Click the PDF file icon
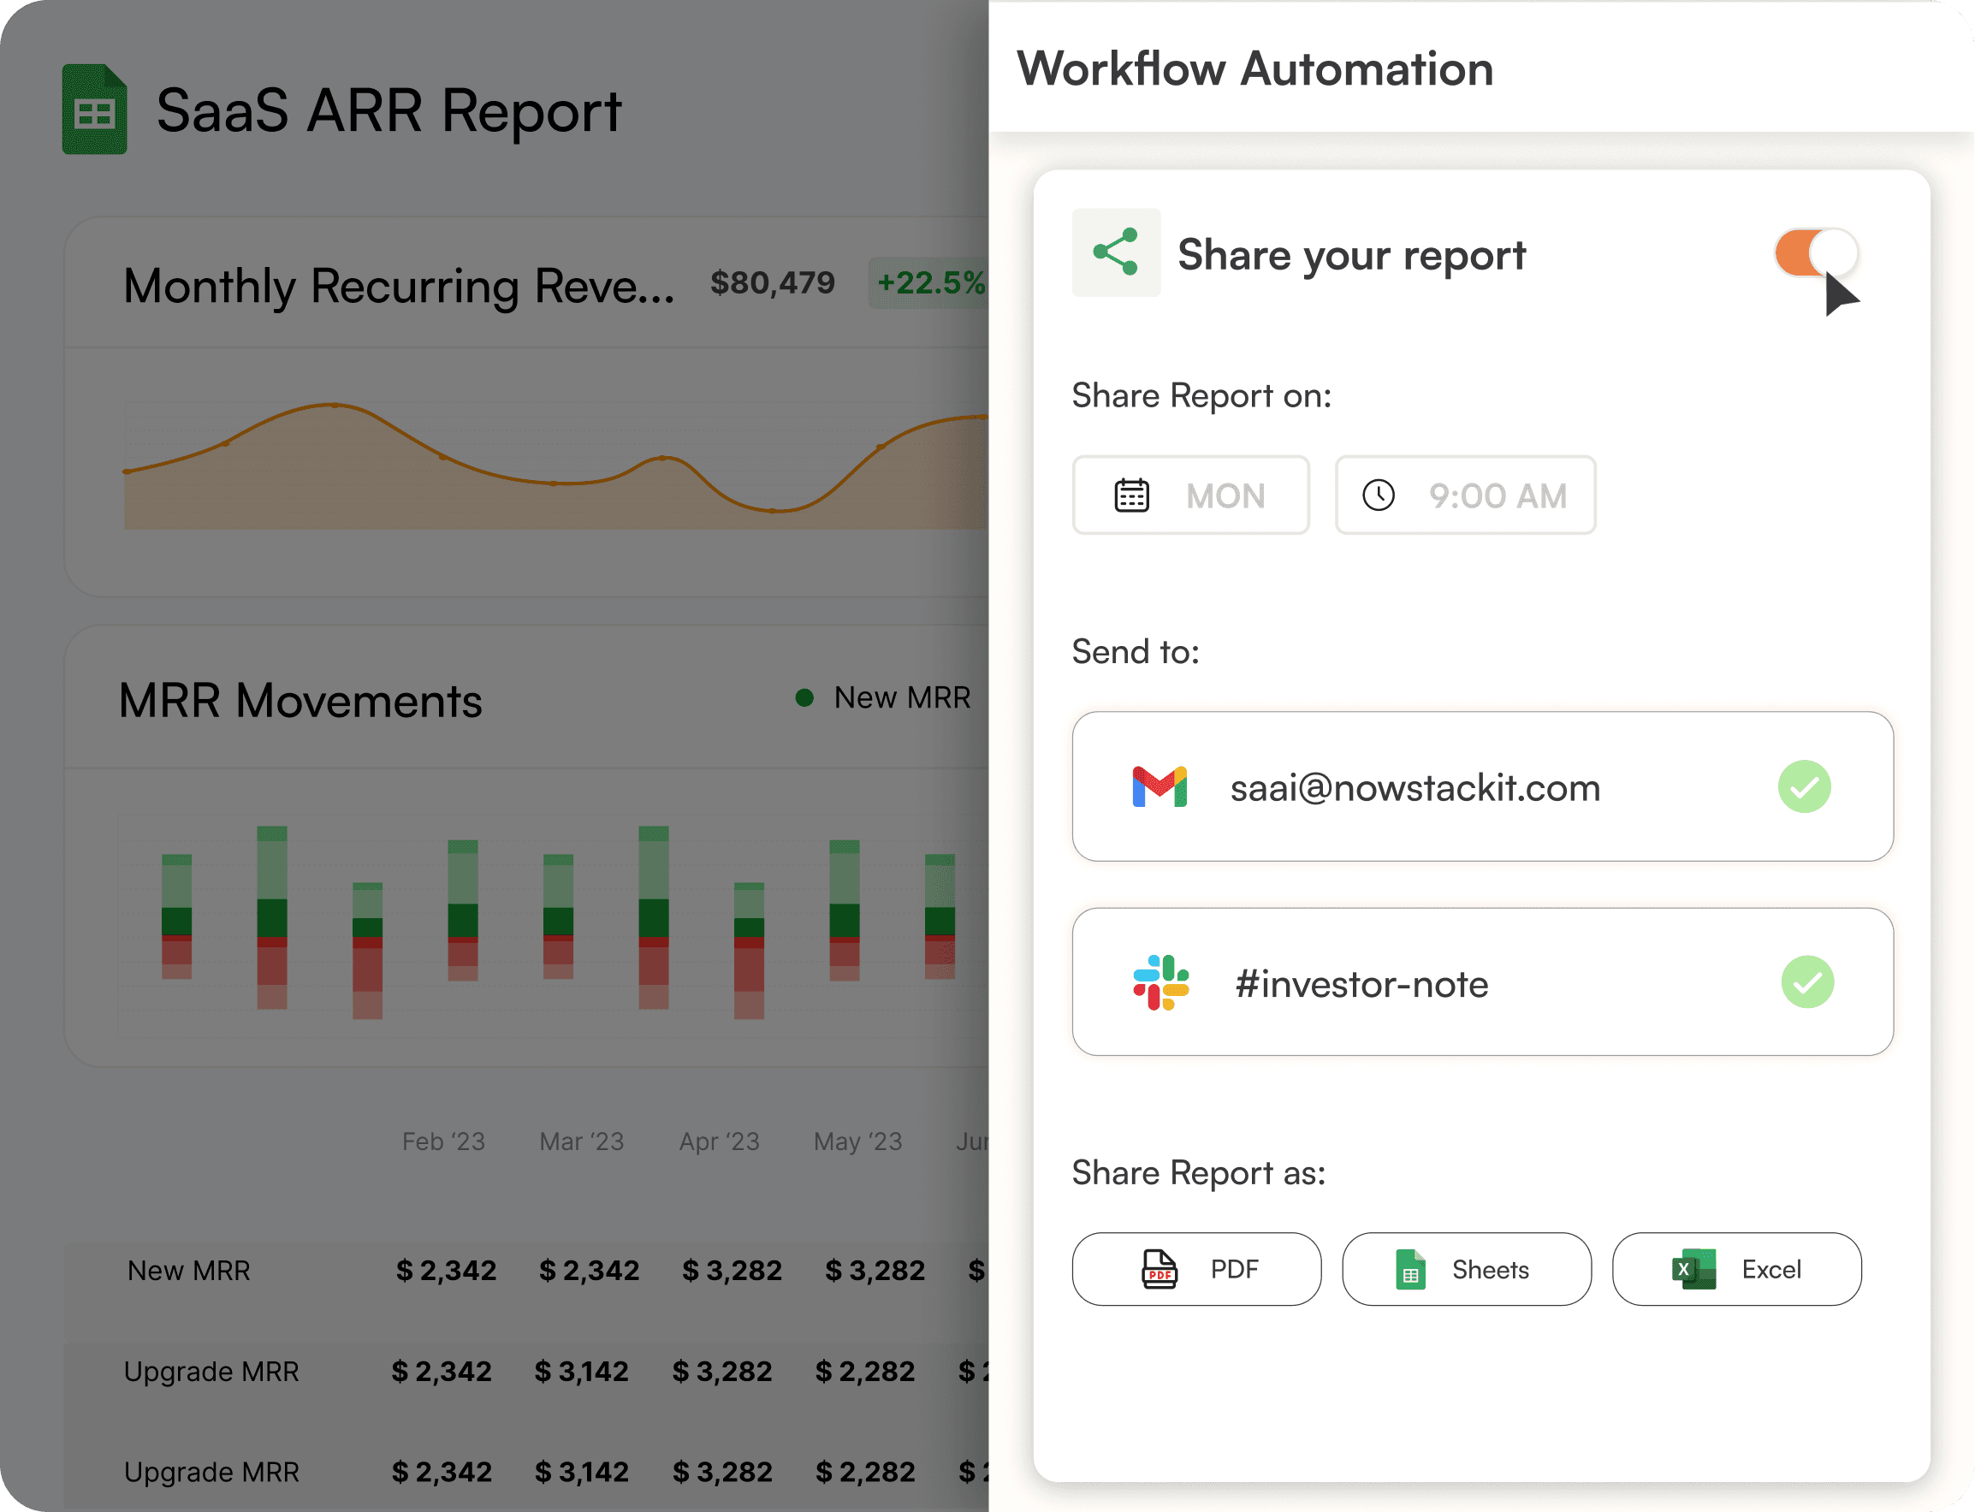This screenshot has height=1512, width=1975. pyautogui.click(x=1159, y=1269)
